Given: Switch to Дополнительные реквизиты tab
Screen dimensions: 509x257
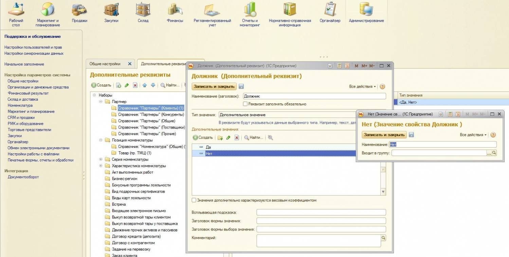Looking at the screenshot, I should pyautogui.click(x=163, y=64).
